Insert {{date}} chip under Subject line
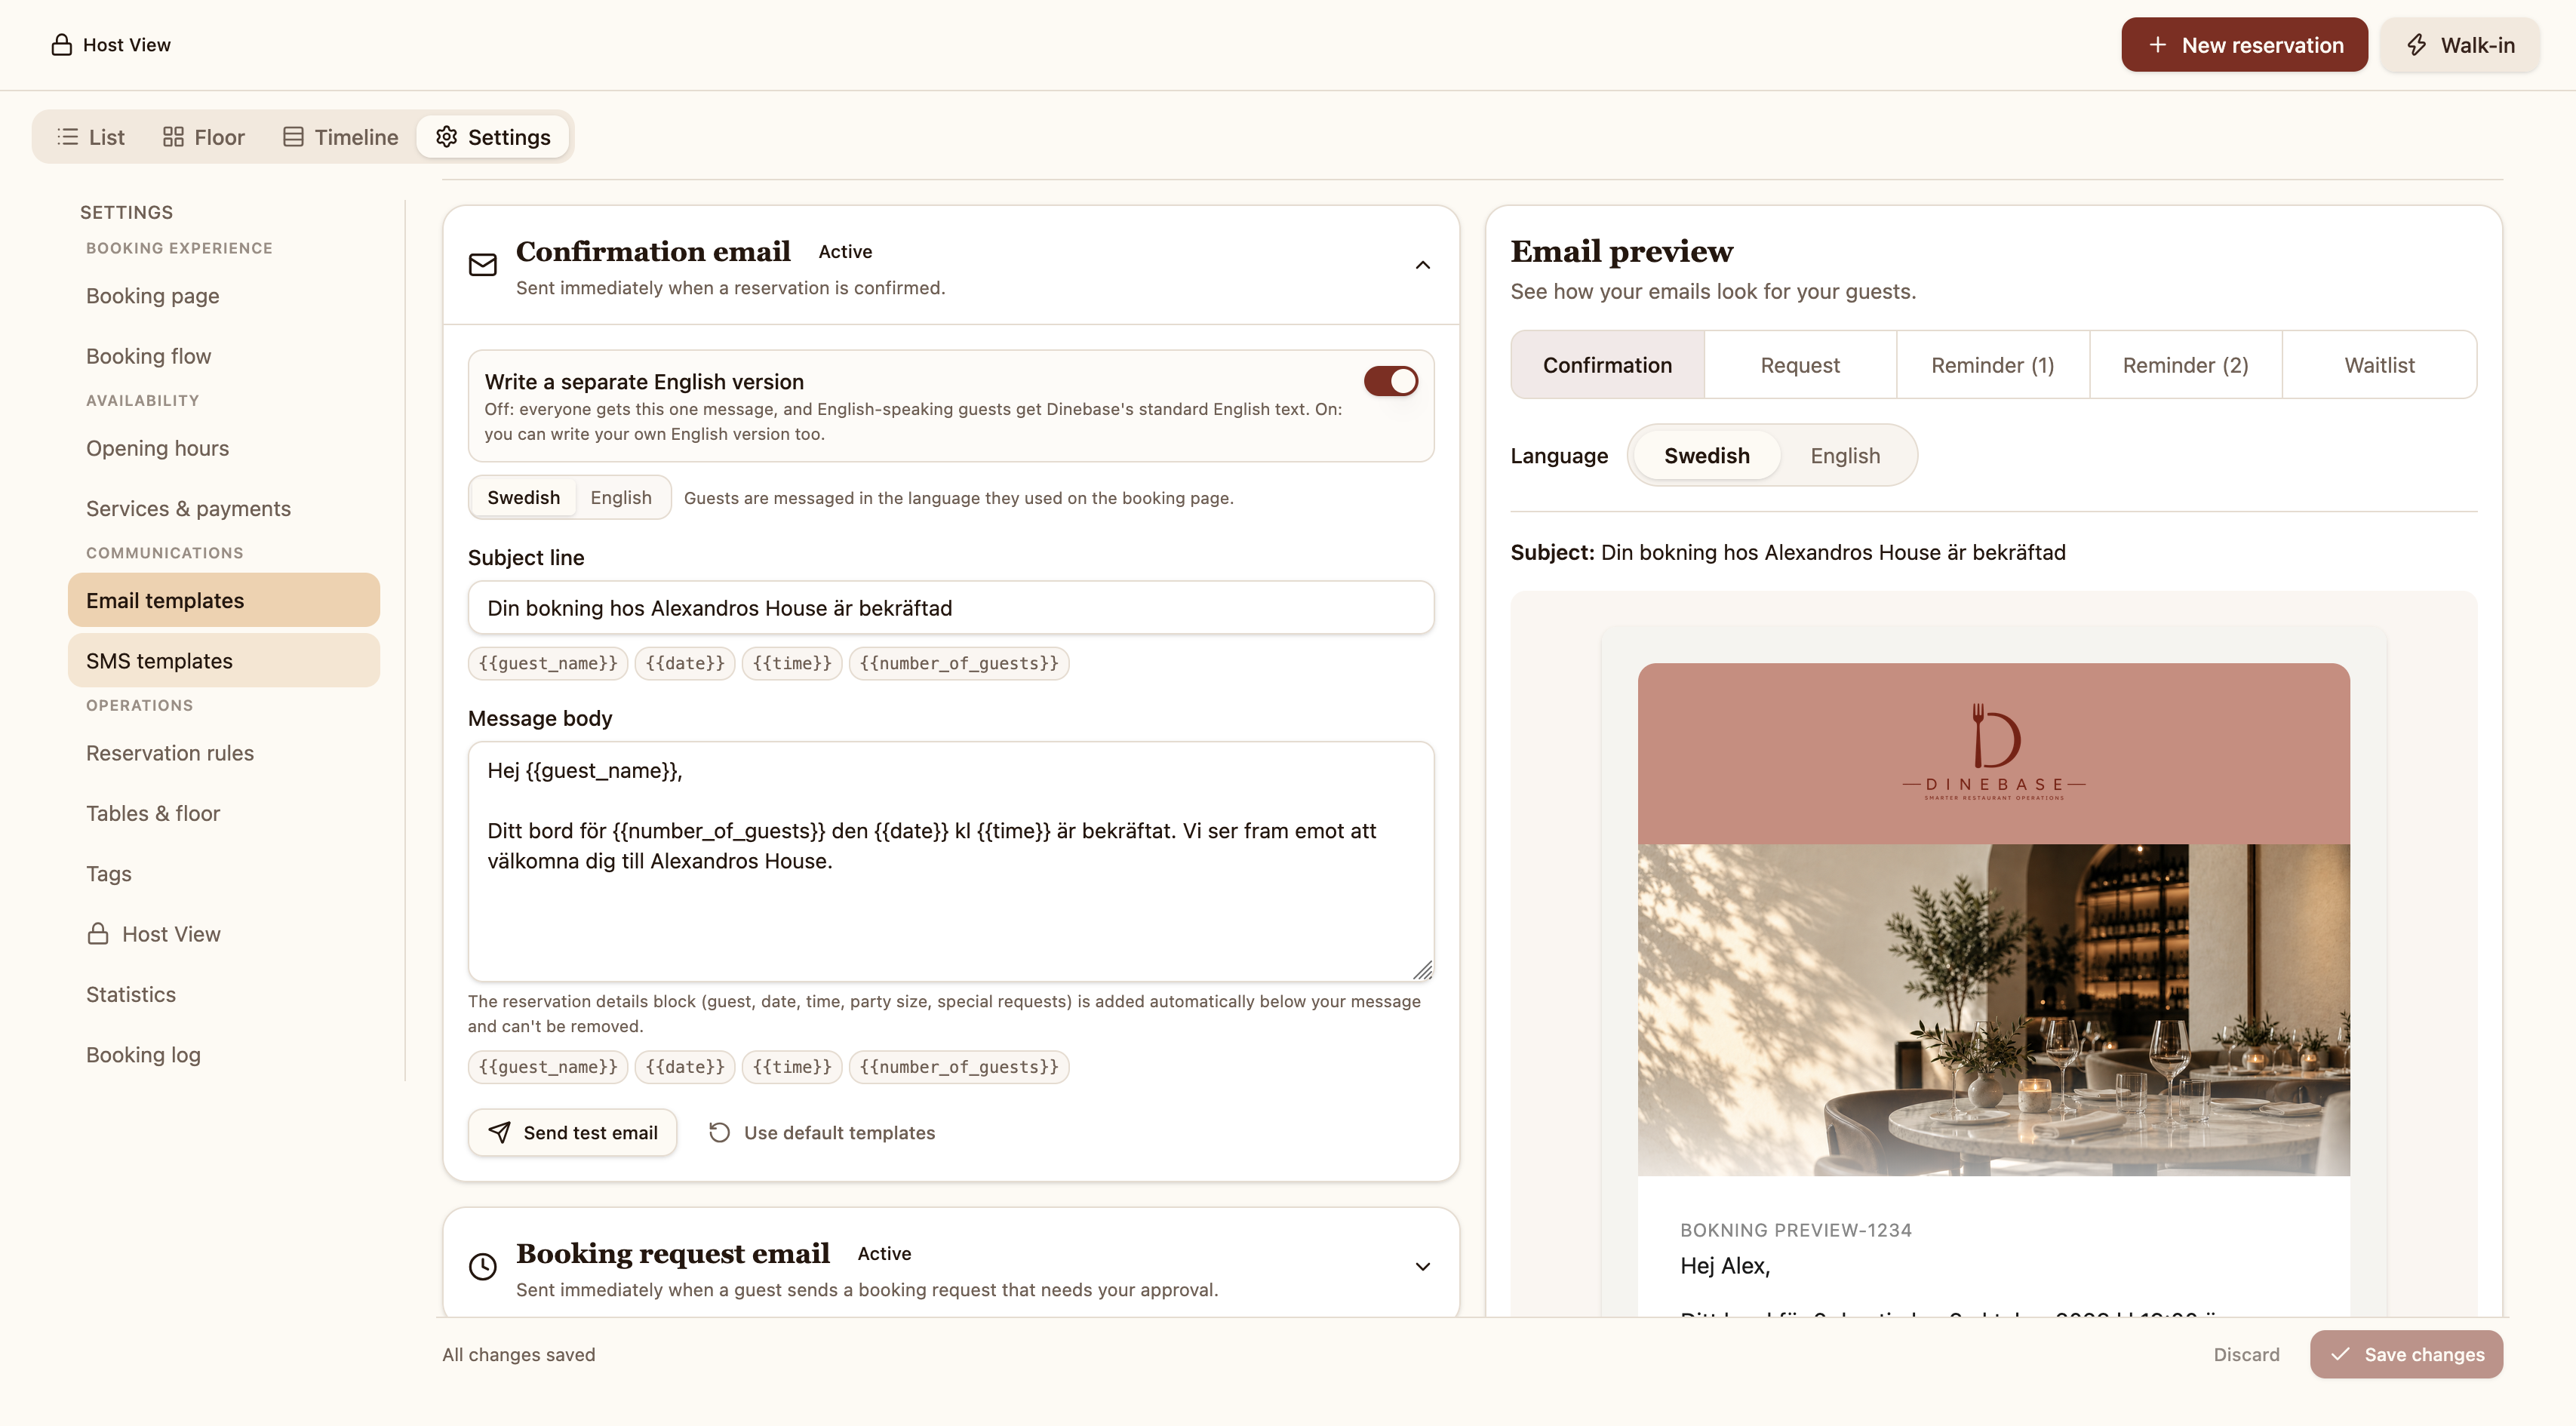 click(685, 663)
